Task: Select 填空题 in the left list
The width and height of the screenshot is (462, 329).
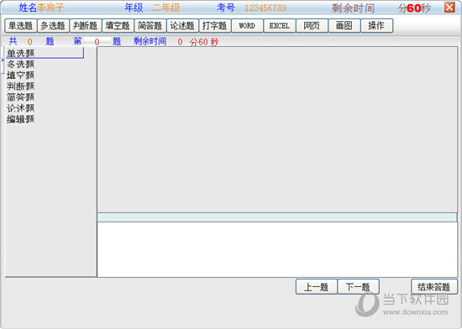Action: click(x=21, y=75)
